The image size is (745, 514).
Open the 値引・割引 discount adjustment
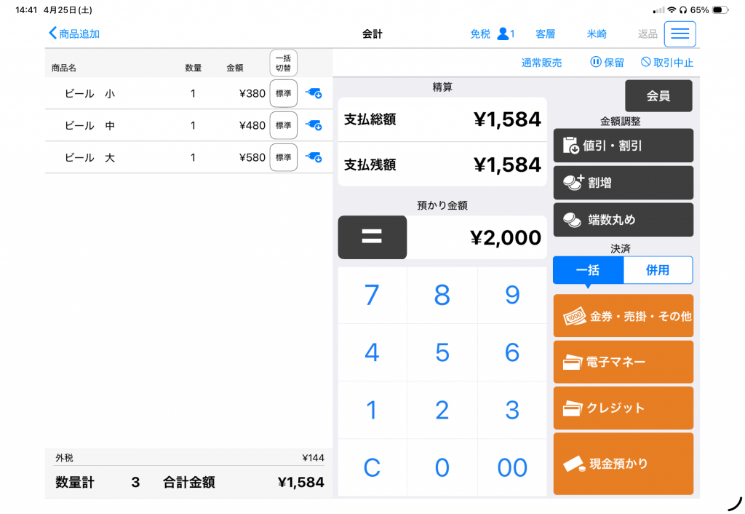pos(623,146)
